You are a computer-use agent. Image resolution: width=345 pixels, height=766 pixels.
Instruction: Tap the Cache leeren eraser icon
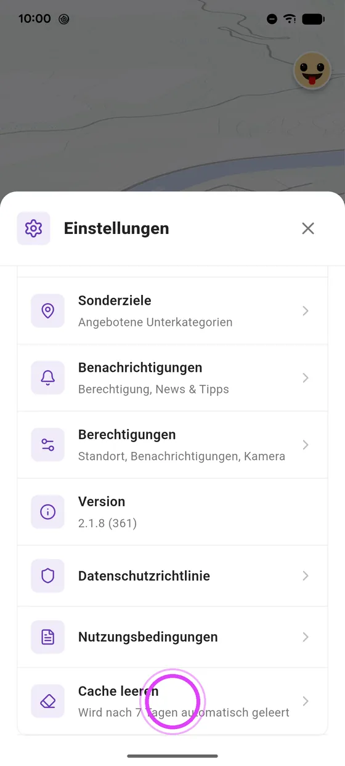tap(47, 701)
